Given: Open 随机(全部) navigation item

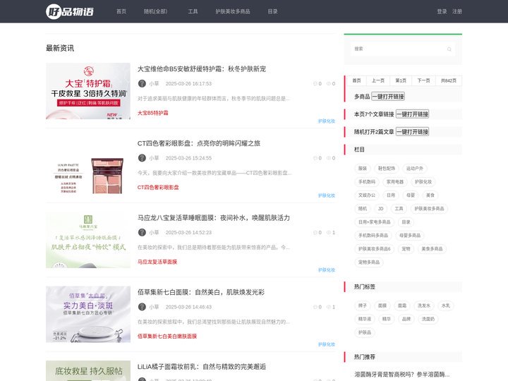Looking at the screenshot, I should pos(155,11).
